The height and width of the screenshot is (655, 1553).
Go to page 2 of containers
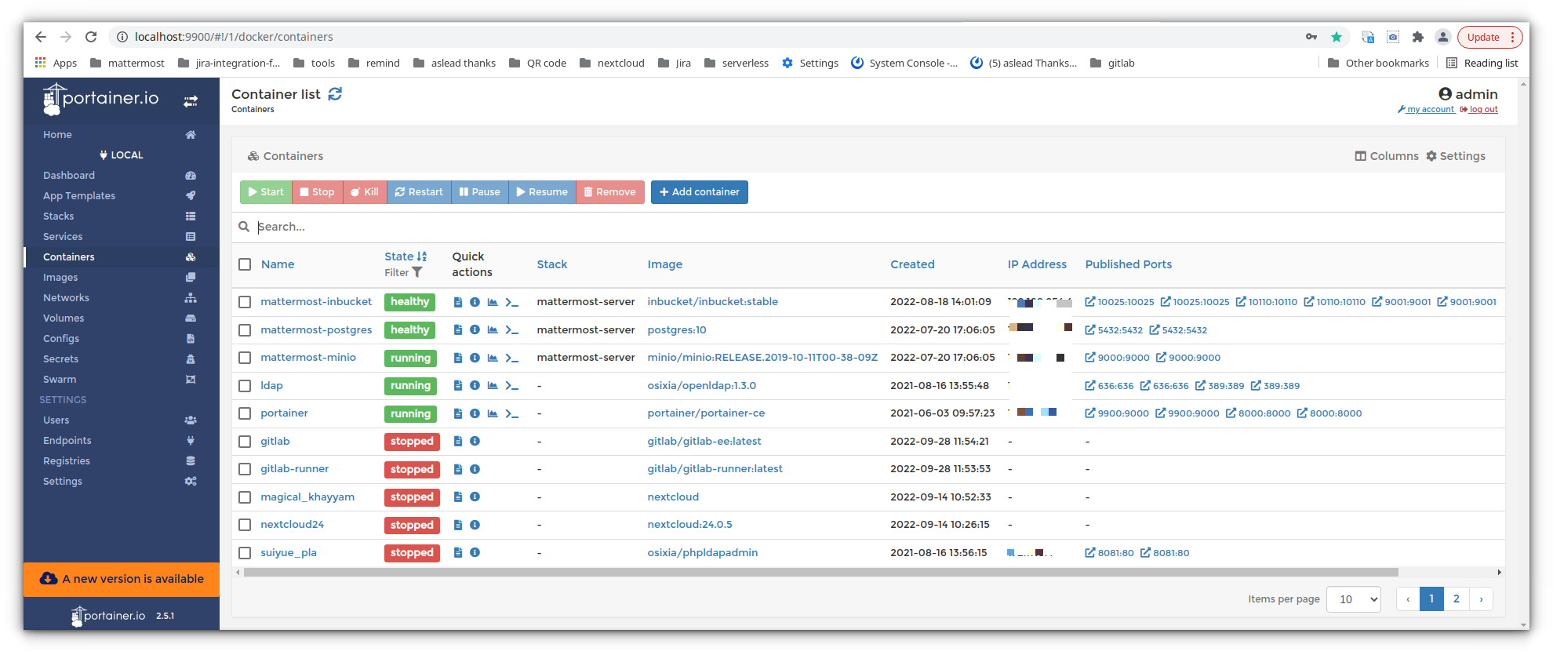pyautogui.click(x=1457, y=599)
